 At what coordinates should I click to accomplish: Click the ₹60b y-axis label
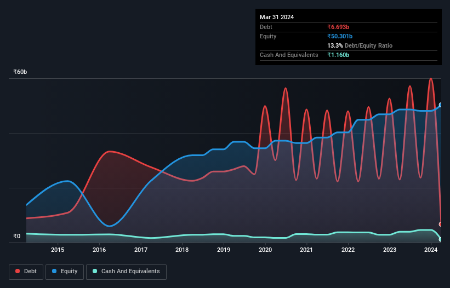coord(20,72)
